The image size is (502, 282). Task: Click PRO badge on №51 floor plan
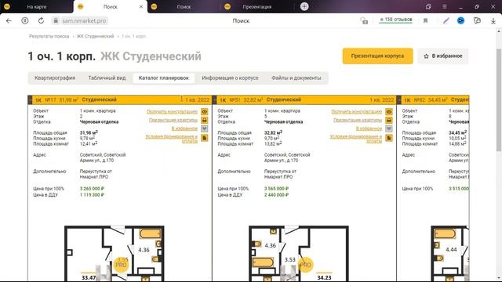[305, 265]
